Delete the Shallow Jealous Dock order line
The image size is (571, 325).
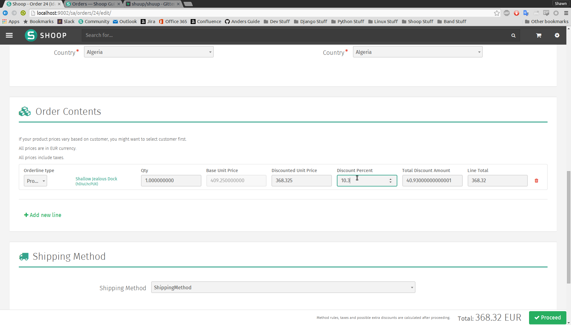pyautogui.click(x=536, y=181)
